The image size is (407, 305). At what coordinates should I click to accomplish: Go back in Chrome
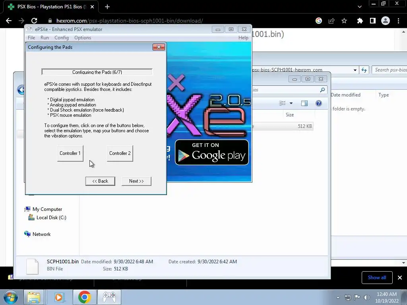pos(9,21)
